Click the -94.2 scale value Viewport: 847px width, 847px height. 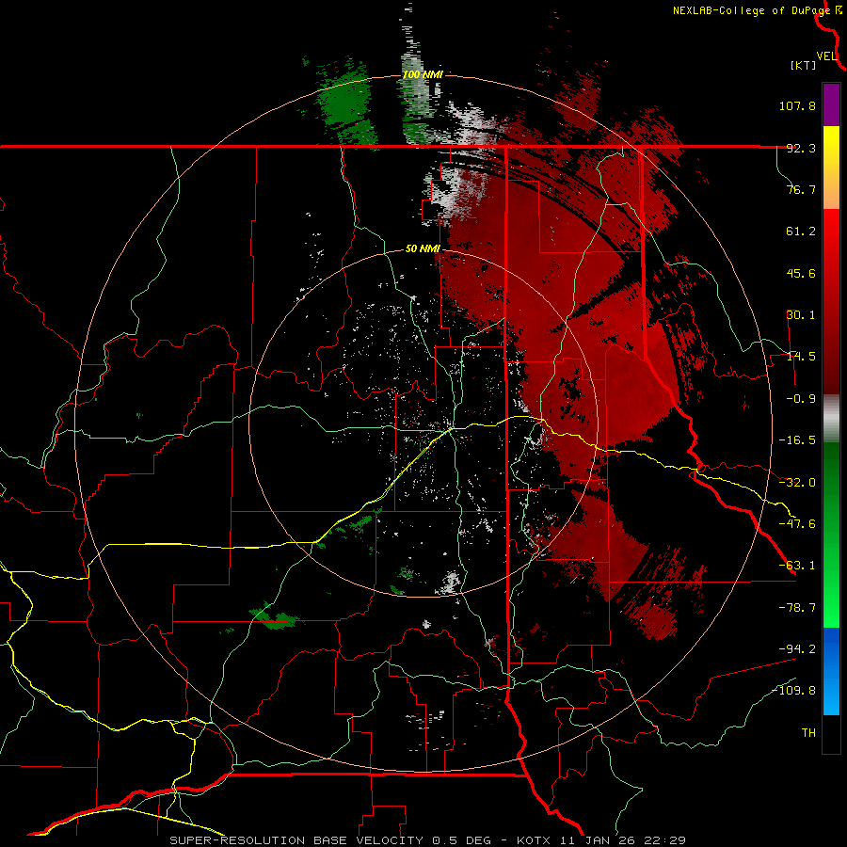[x=797, y=649]
